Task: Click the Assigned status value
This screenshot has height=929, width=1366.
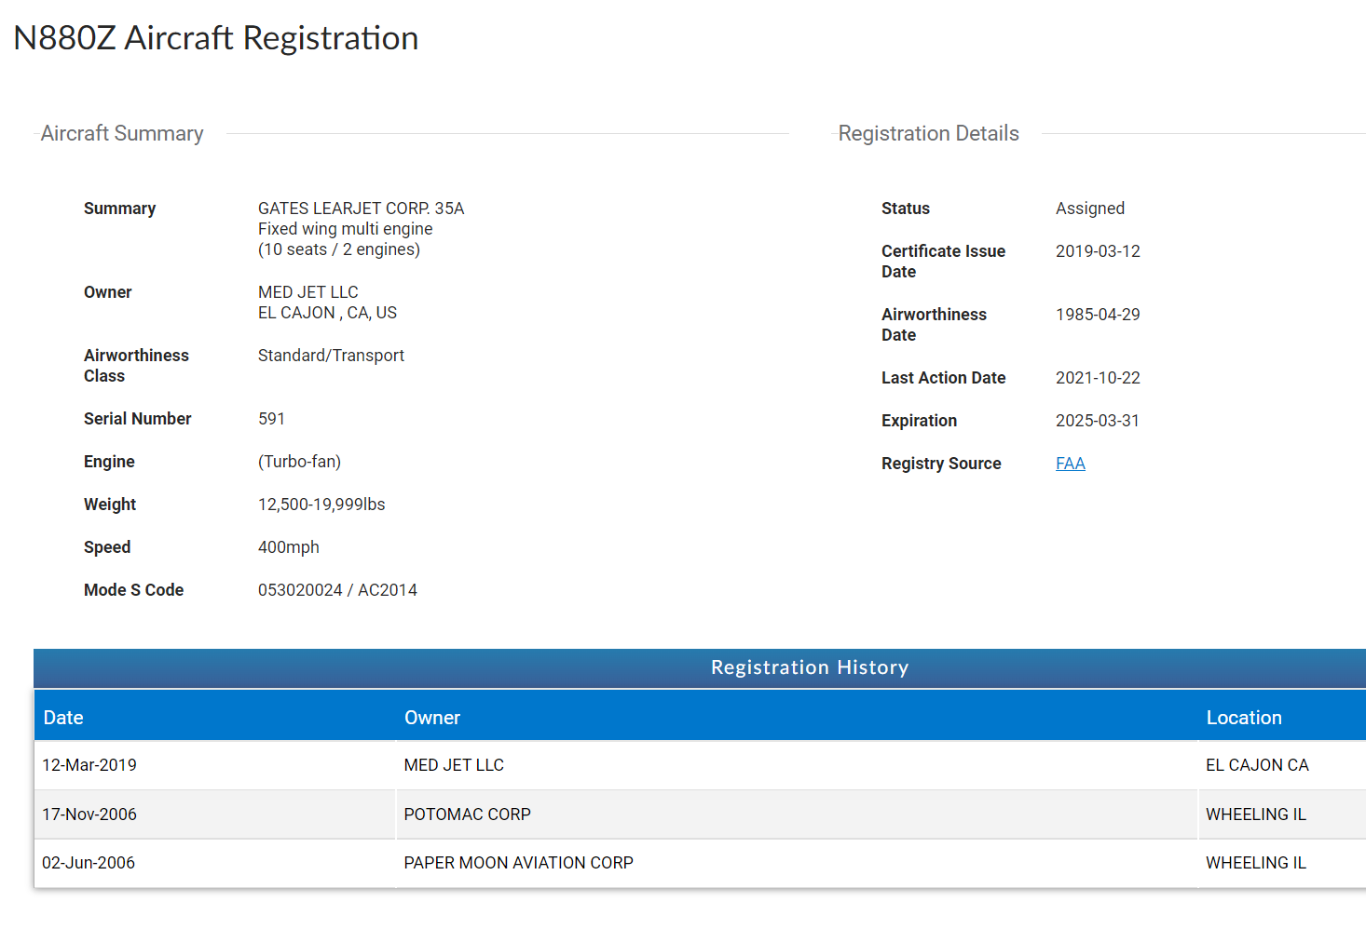Action: click(x=1090, y=209)
